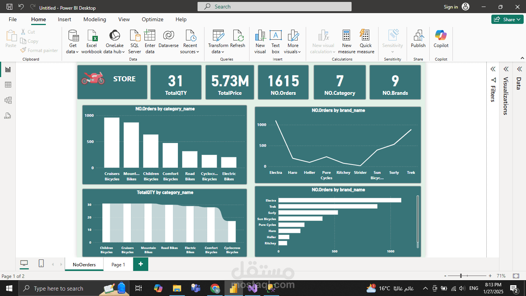Image resolution: width=526 pixels, height=296 pixels.
Task: Expand More visuals dropdown arrow
Action: click(300, 52)
